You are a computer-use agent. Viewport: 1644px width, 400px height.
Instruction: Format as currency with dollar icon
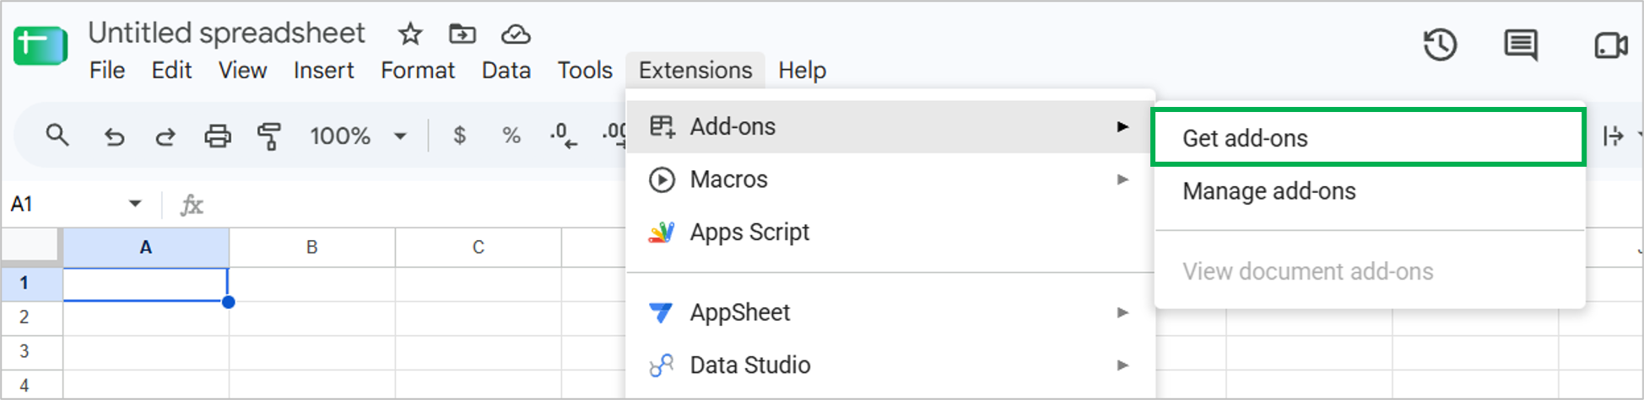(459, 136)
